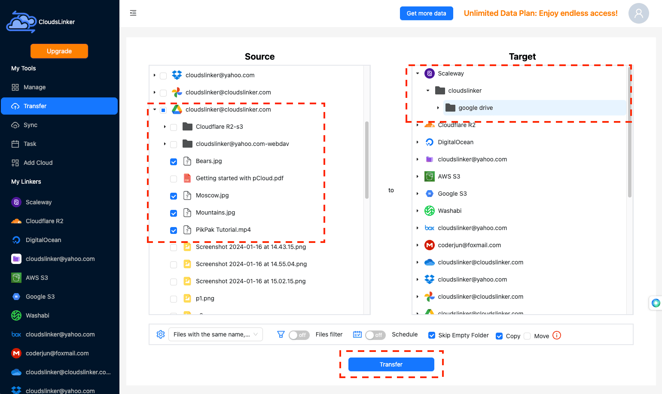Viewport: 662px width, 394px height.
Task: Open Files with the same name dropdown
Action: [x=215, y=334]
